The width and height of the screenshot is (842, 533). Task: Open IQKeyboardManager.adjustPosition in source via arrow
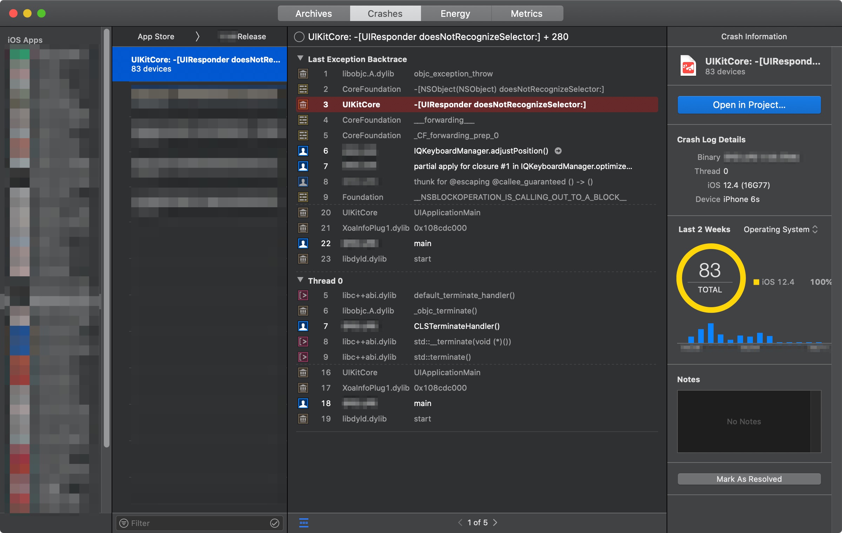[558, 151]
